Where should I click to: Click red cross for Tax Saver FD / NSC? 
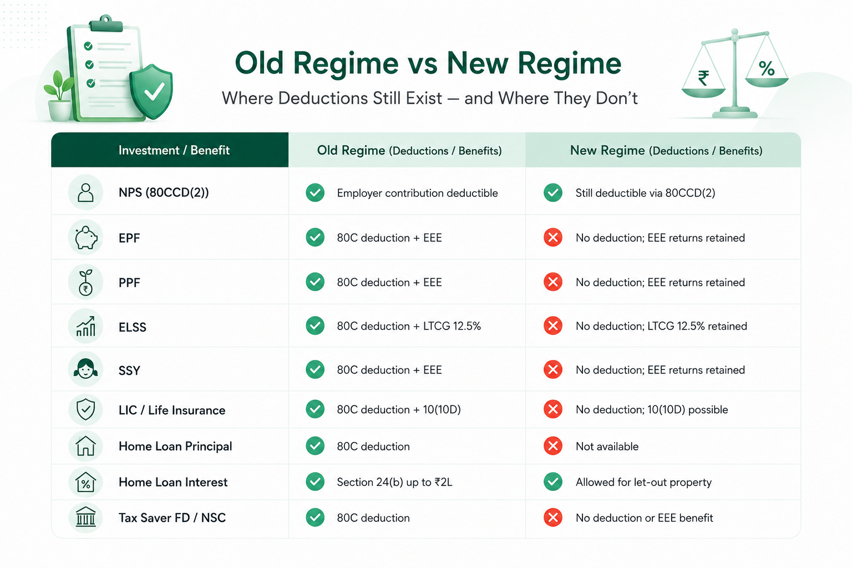point(553,518)
